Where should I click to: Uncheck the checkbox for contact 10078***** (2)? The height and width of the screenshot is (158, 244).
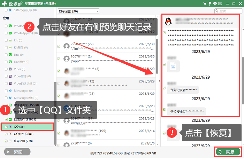(x=59, y=59)
